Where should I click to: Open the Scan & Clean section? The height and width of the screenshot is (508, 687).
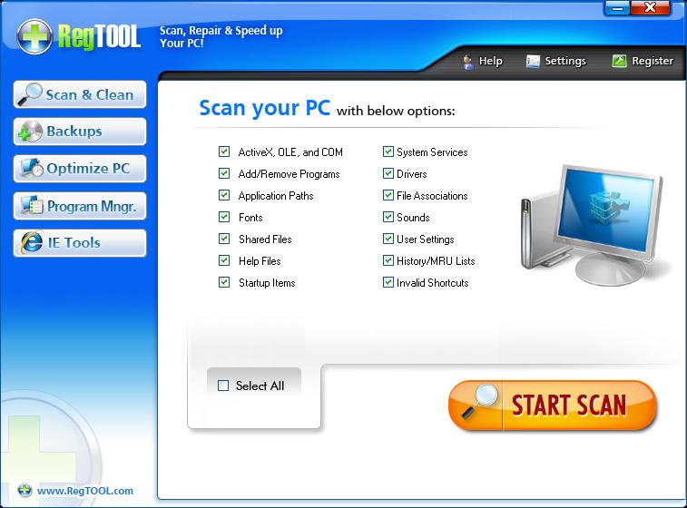point(80,94)
